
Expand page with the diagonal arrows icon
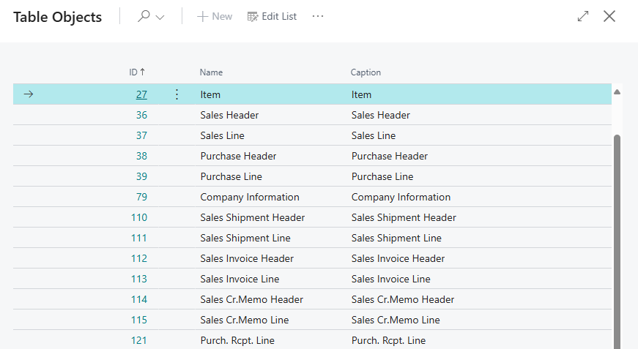pyautogui.click(x=583, y=16)
